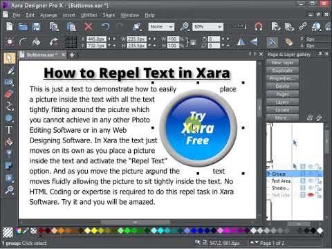Collapse the Group tree item arrow

(268, 174)
